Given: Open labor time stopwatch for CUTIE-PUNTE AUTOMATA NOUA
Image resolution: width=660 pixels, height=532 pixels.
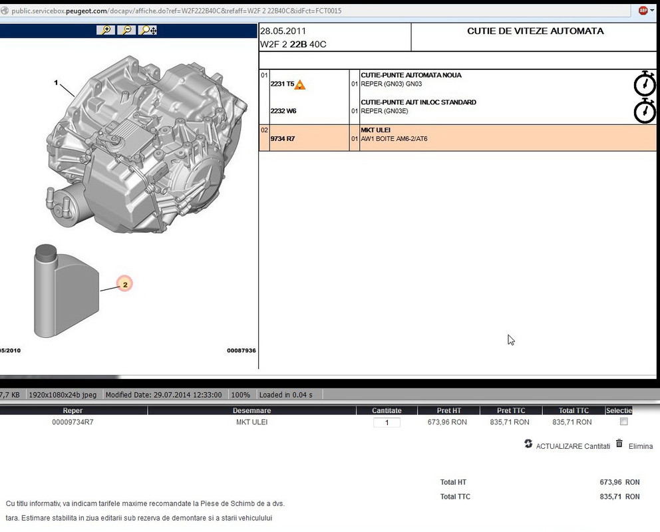Looking at the screenshot, I should click(x=645, y=84).
